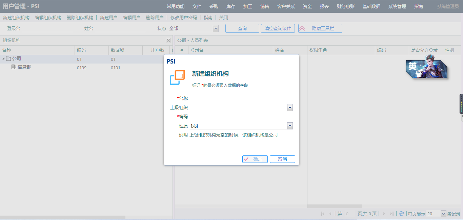Click the hero character IME floating image
Viewport: 463px width, 220px height.
427,67
